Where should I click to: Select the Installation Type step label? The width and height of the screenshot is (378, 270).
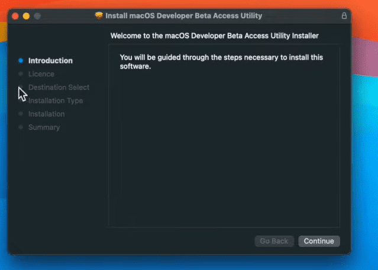[56, 101]
